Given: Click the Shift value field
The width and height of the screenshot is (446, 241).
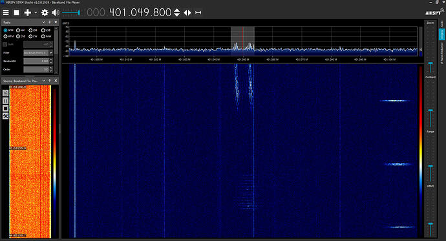Looking at the screenshot, I should pyautogui.click(x=36, y=45).
